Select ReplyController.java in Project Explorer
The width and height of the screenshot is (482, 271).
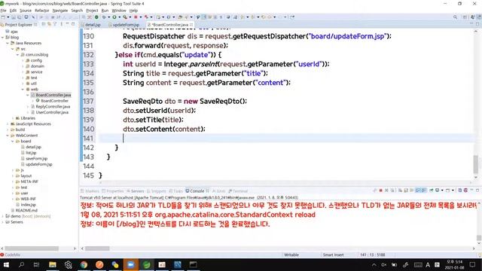[53, 107]
